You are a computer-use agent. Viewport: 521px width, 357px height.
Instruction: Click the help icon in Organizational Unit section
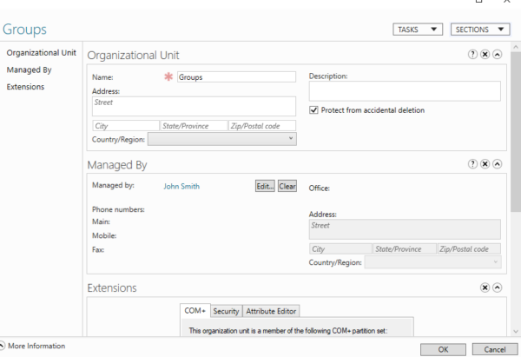(x=473, y=54)
